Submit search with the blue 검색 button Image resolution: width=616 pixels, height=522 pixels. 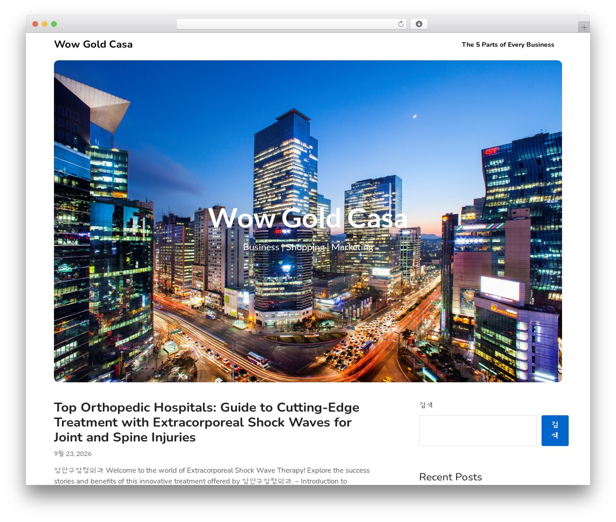[555, 431]
